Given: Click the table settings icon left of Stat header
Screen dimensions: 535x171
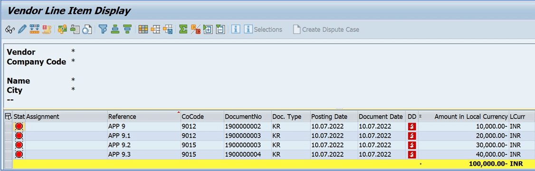Looking at the screenshot, I should point(8,117).
